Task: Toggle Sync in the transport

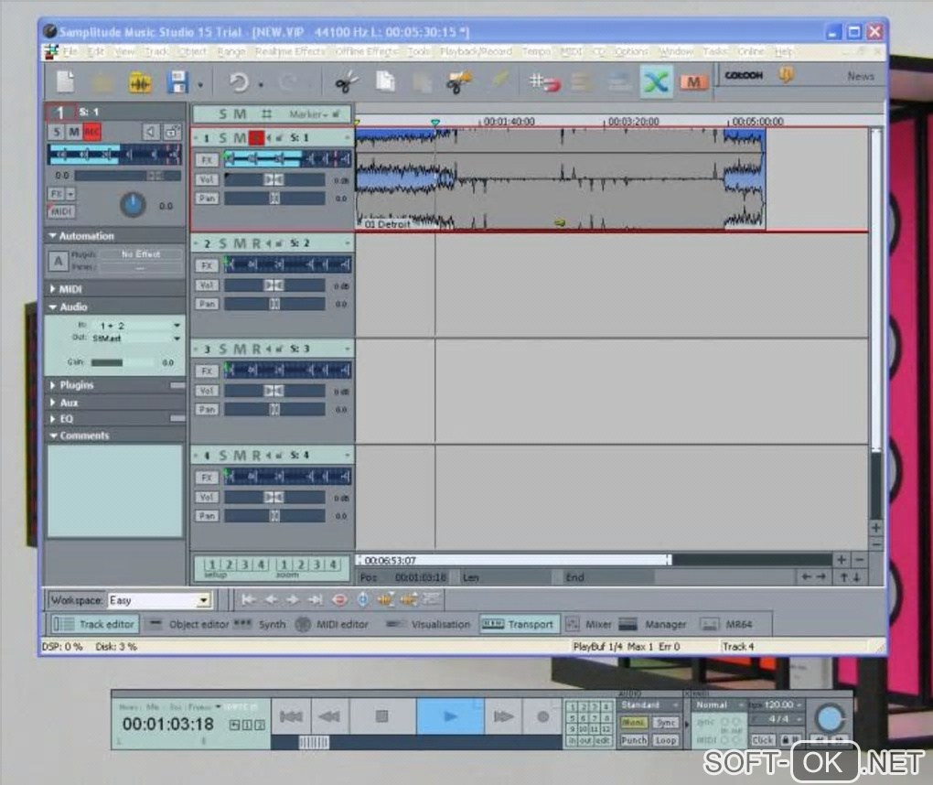Action: (666, 723)
